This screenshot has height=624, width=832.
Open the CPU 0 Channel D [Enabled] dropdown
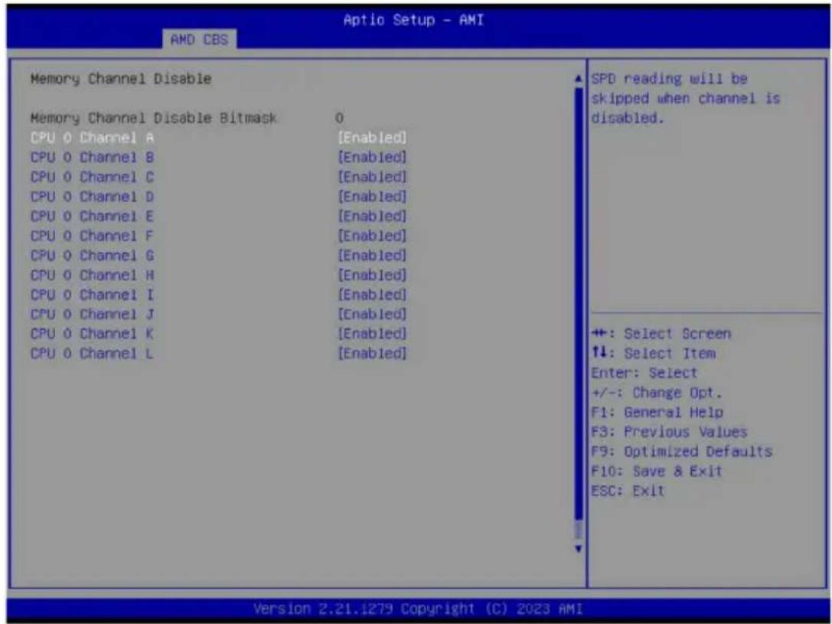click(373, 196)
